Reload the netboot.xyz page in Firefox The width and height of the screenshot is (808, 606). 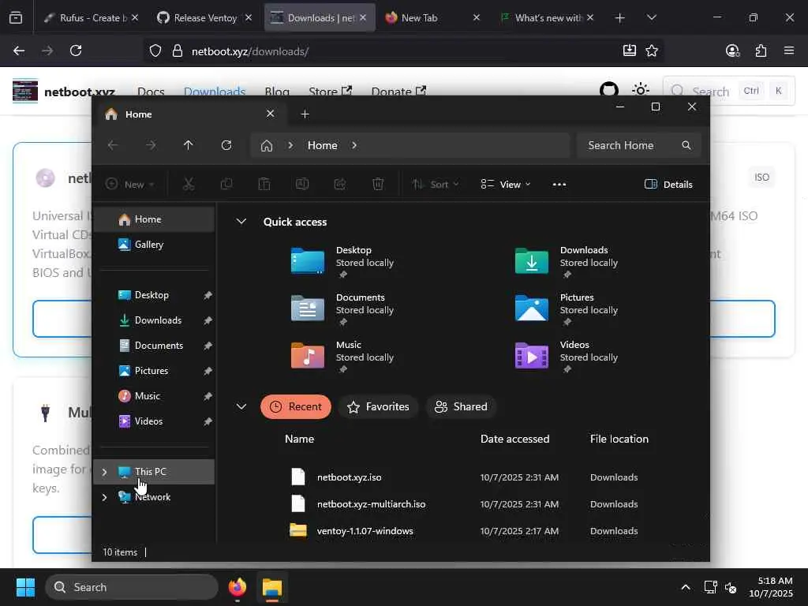coord(76,50)
